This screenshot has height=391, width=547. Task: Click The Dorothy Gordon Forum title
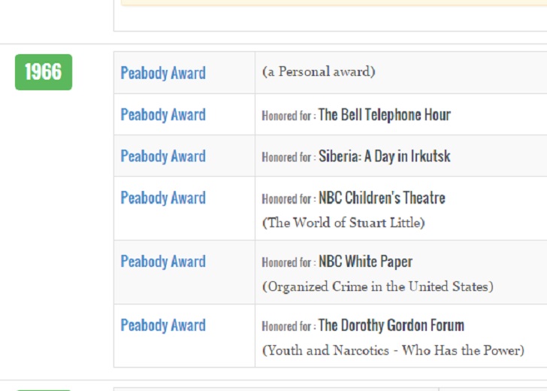391,325
